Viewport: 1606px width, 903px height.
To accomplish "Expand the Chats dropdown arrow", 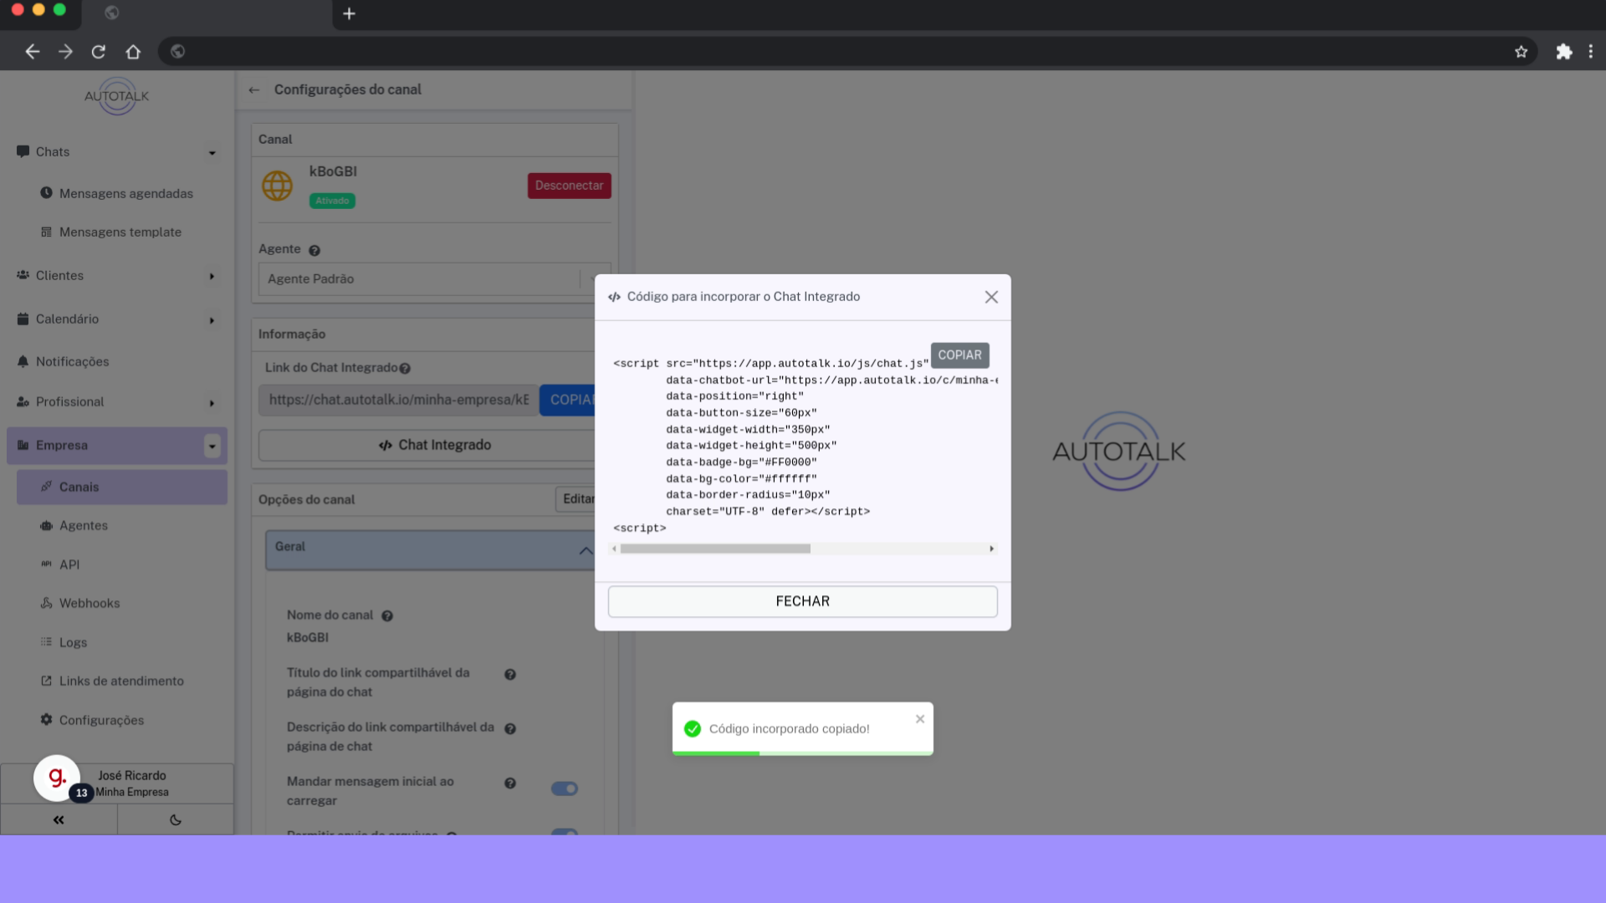I will [x=212, y=153].
